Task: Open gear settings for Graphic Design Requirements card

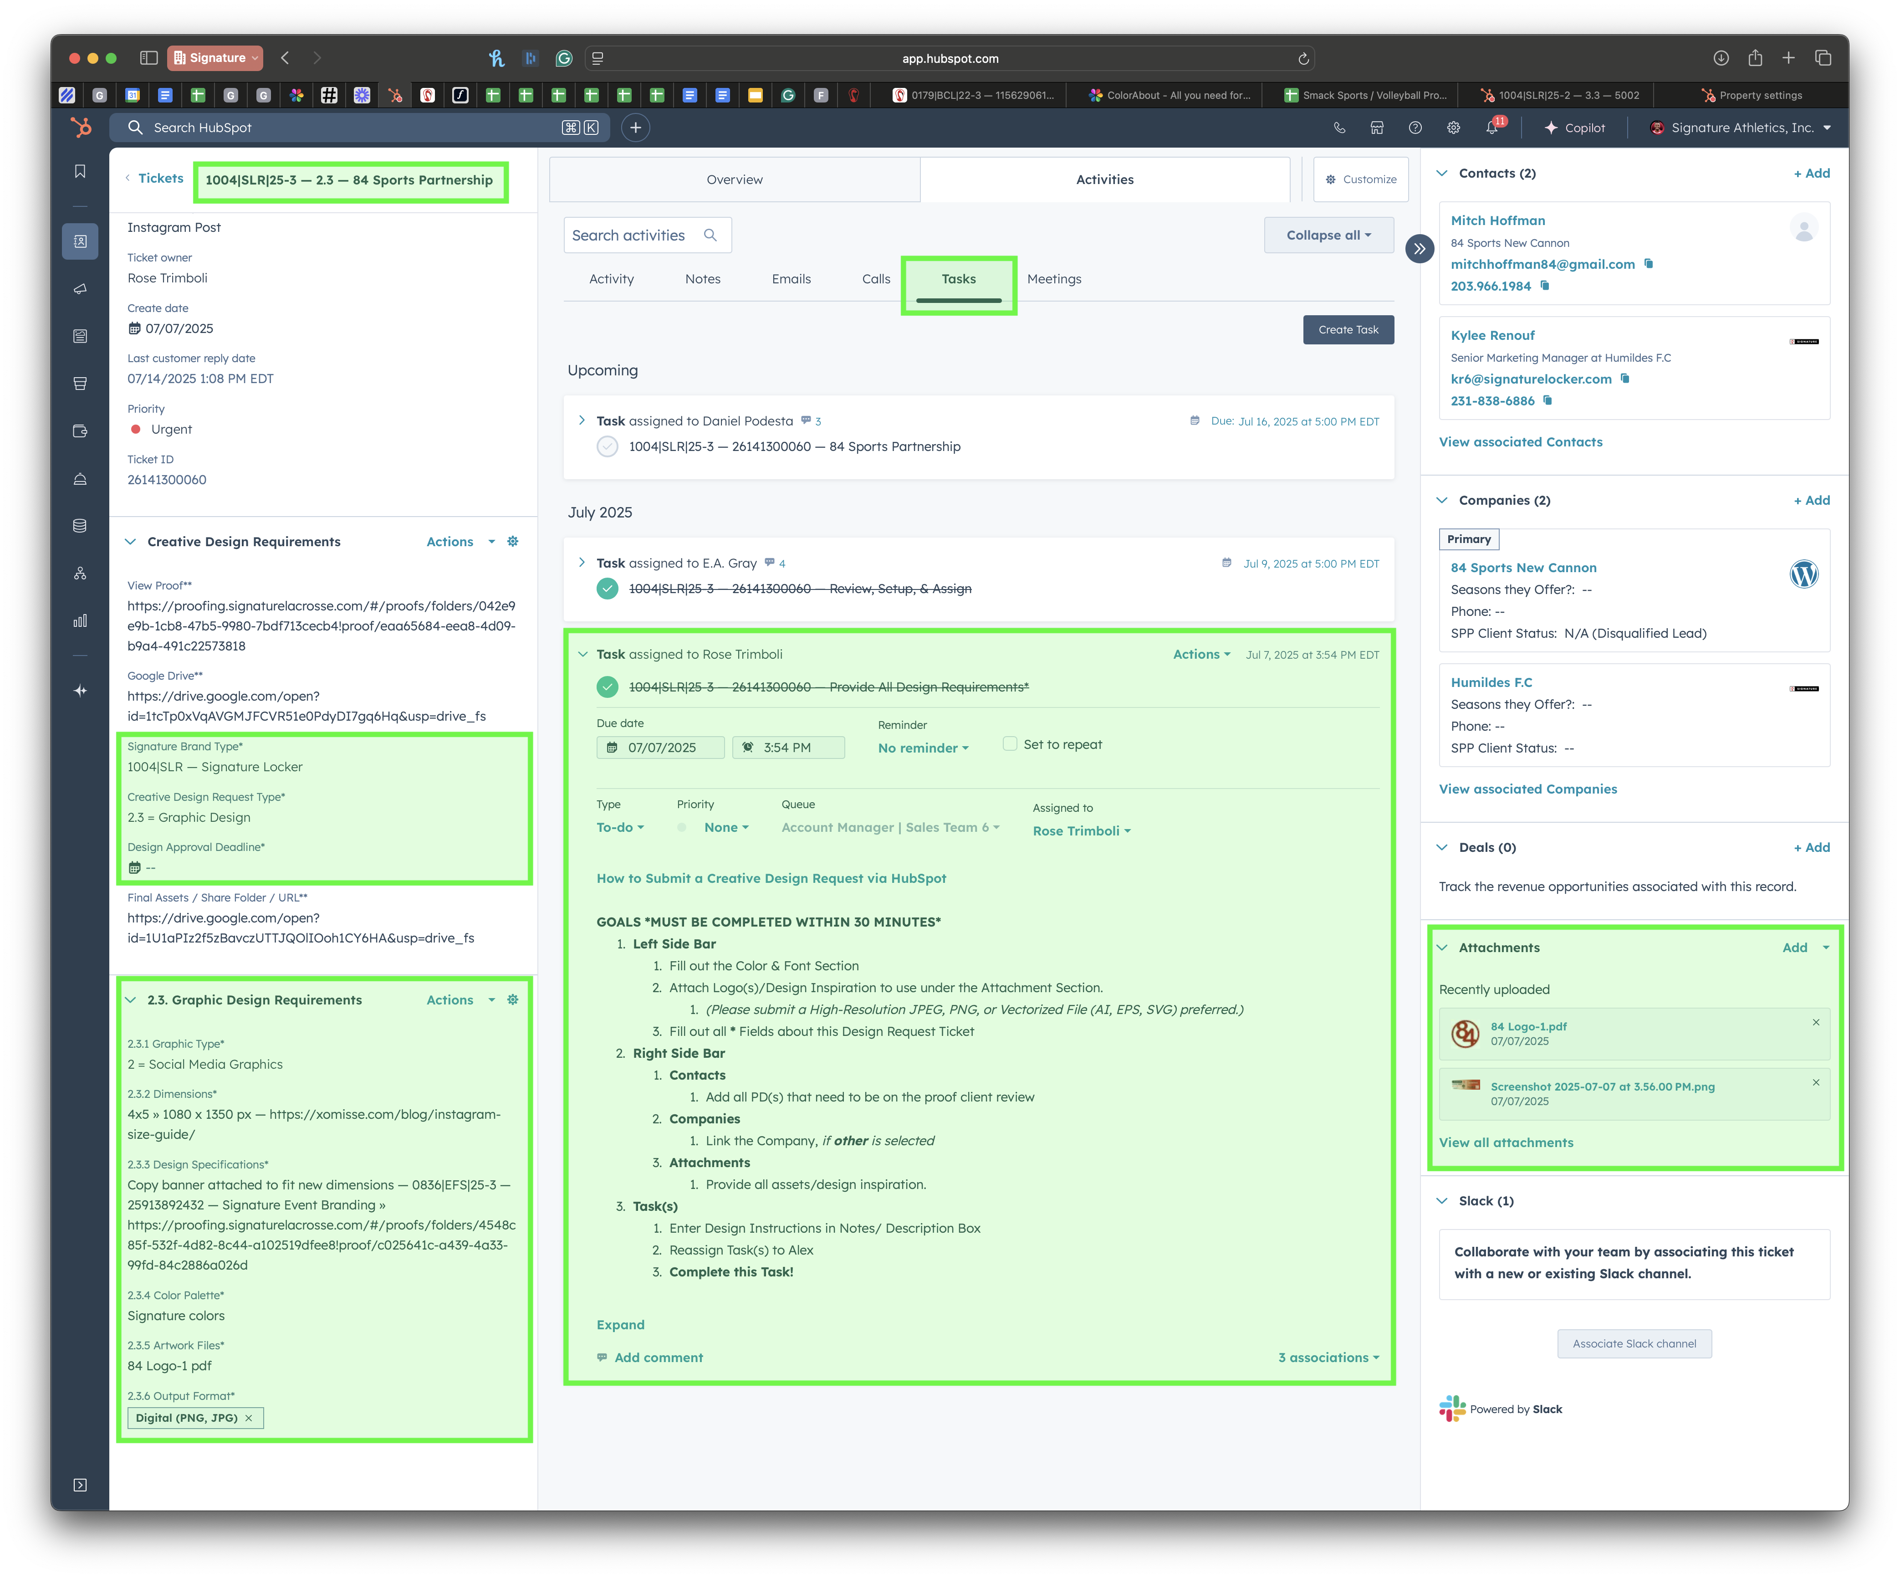Action: [513, 1000]
